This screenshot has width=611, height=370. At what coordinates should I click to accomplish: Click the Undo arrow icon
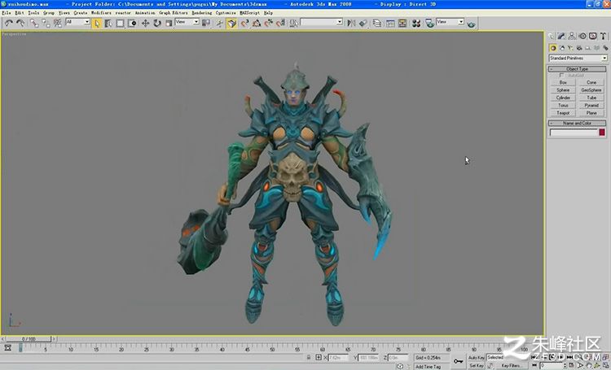tap(9, 24)
